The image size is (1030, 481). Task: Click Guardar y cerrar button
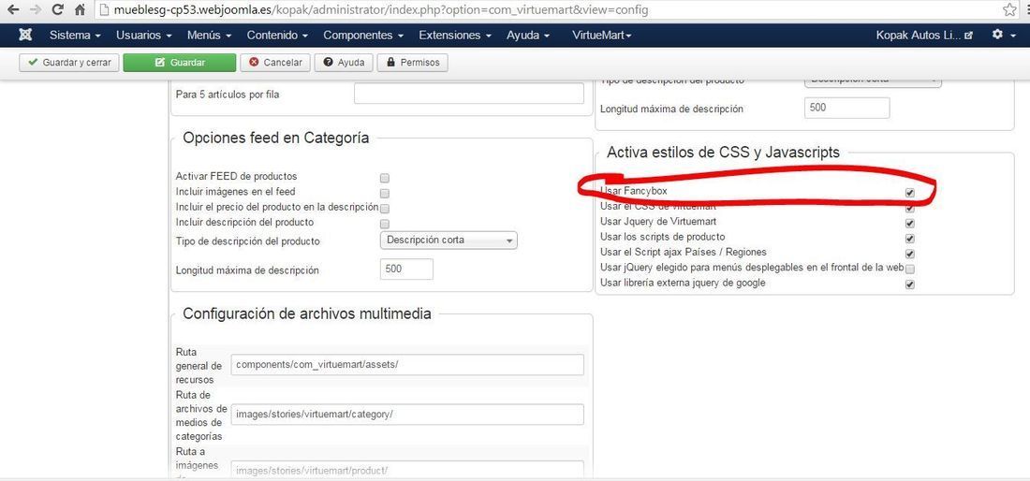pyautogui.click(x=69, y=63)
